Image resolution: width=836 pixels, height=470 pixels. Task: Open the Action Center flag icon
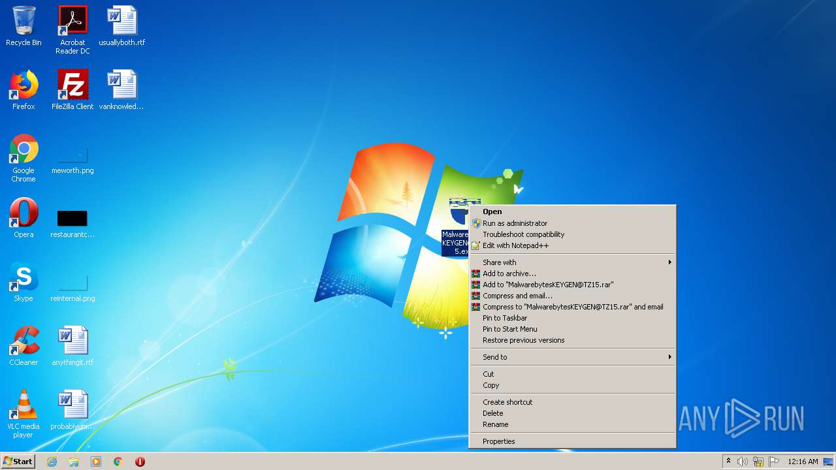click(774, 462)
